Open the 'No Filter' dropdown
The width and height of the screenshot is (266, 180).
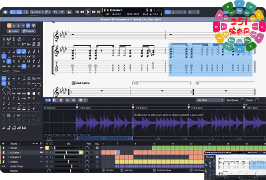(210, 100)
